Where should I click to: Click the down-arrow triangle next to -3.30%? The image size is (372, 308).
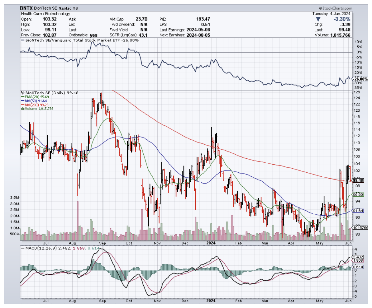[x=318, y=19]
